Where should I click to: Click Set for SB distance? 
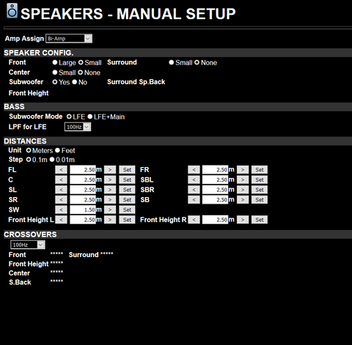pos(260,200)
